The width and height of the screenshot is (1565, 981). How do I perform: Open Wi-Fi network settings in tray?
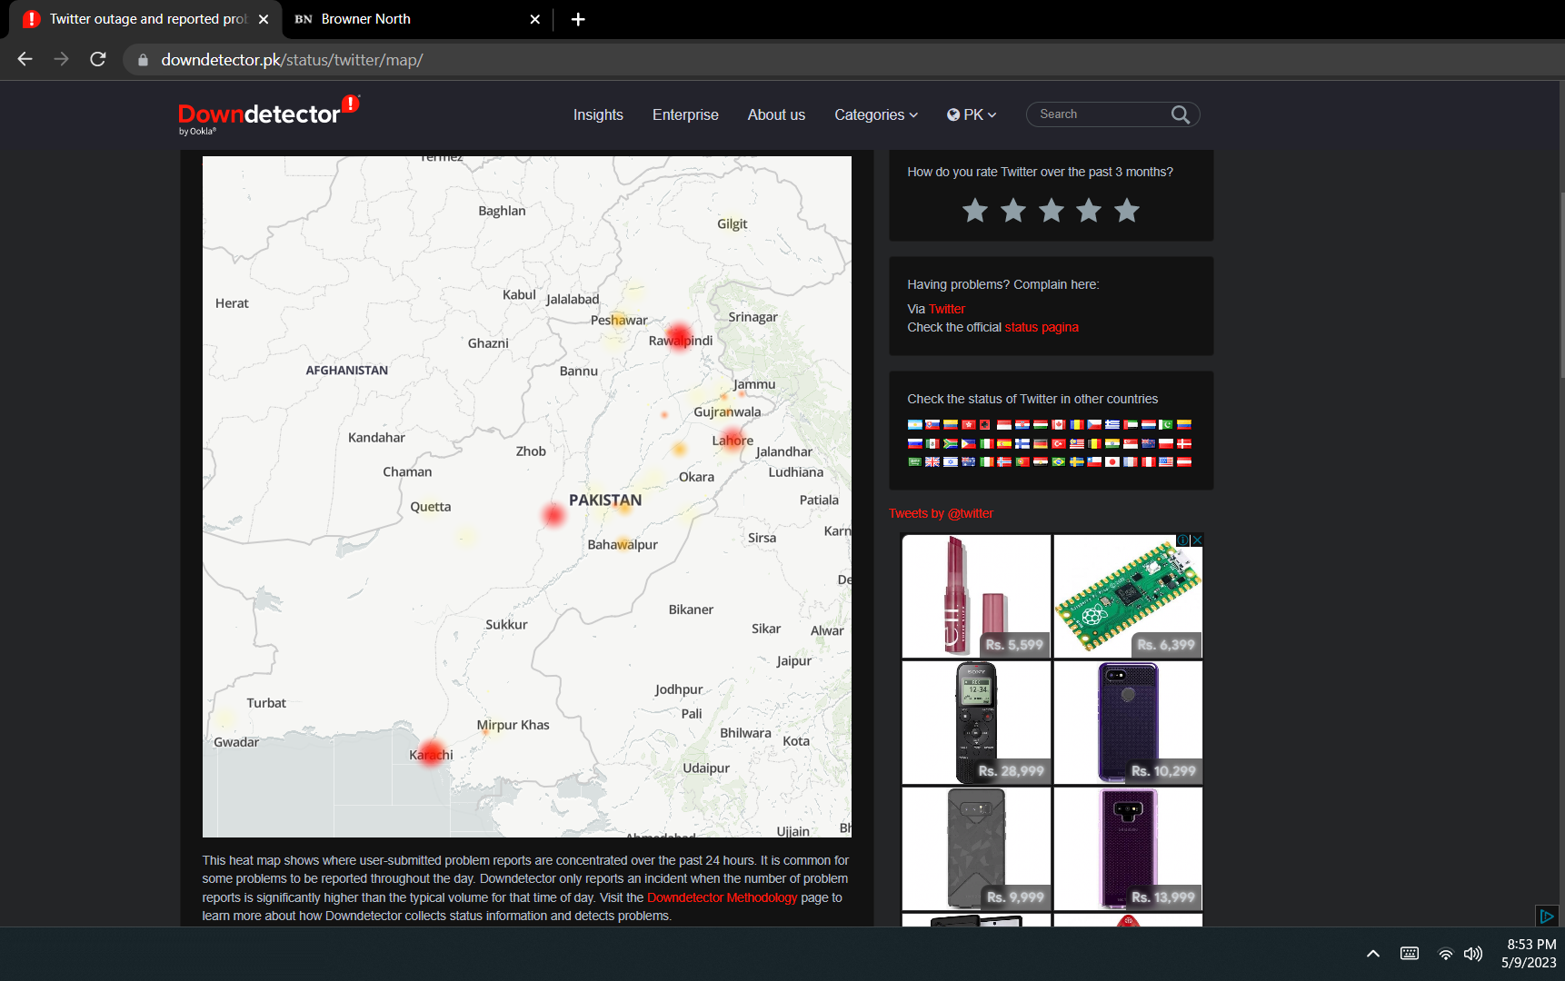[x=1445, y=954]
